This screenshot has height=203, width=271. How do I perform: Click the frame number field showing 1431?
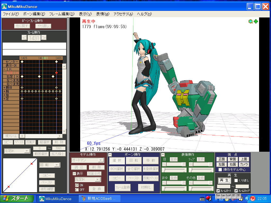click(x=34, y=38)
